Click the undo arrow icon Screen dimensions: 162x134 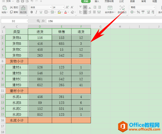click(x=32, y=1)
